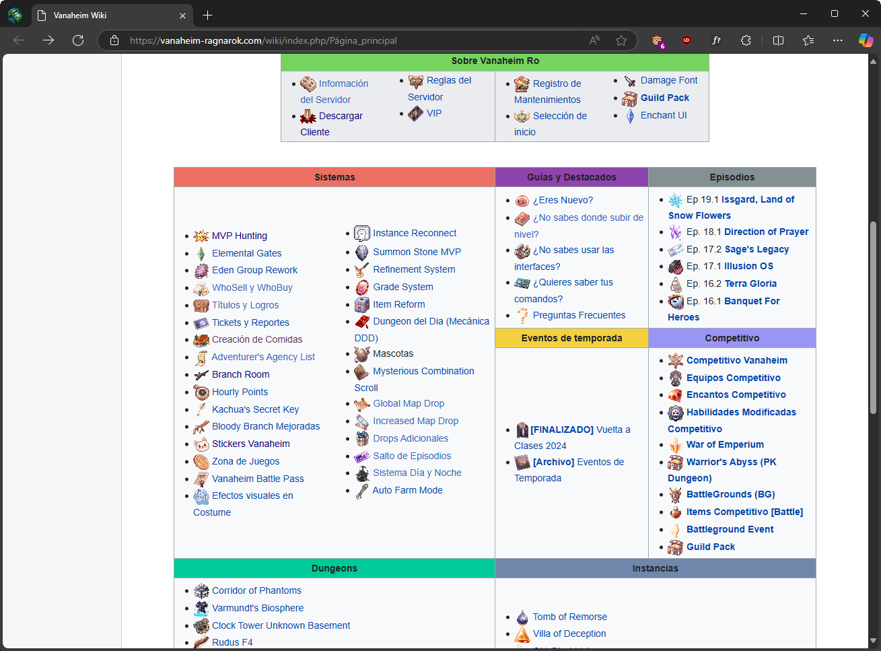Close the Vanaheim Wiki tab
Screen dimensions: 881x651
point(182,15)
